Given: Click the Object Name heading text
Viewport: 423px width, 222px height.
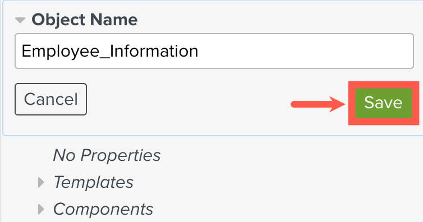Looking at the screenshot, I should coord(85,20).
